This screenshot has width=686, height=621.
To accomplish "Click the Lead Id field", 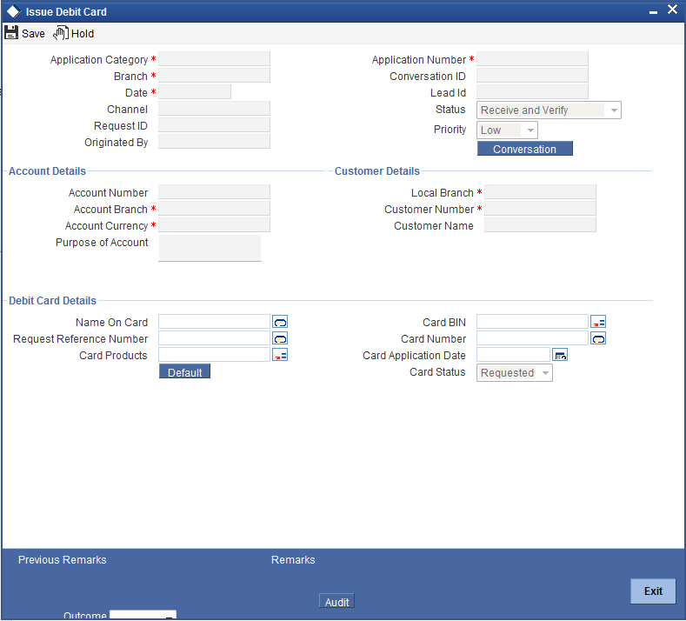I will [532, 92].
